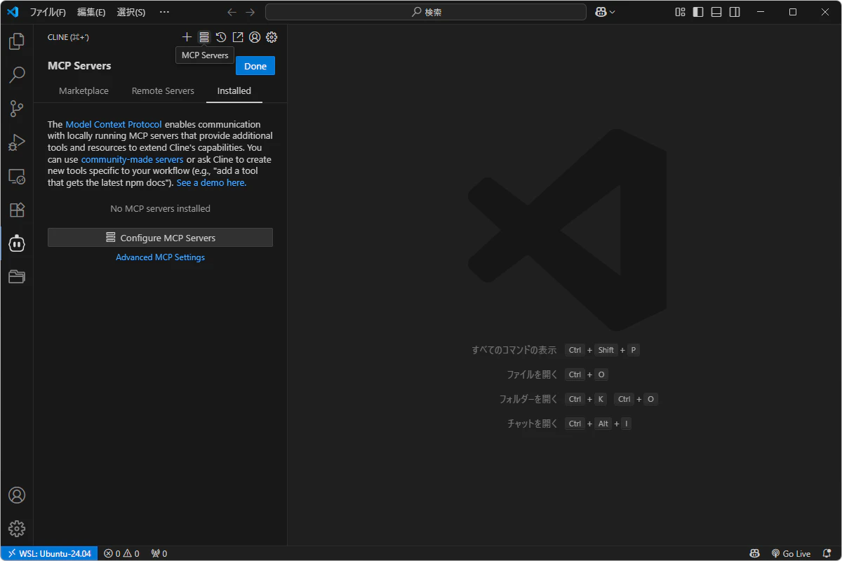Open the Advanced MCP Settings link
842x561 pixels.
[x=160, y=257]
